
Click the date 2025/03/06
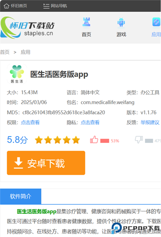pyautogui.click(x=34, y=103)
